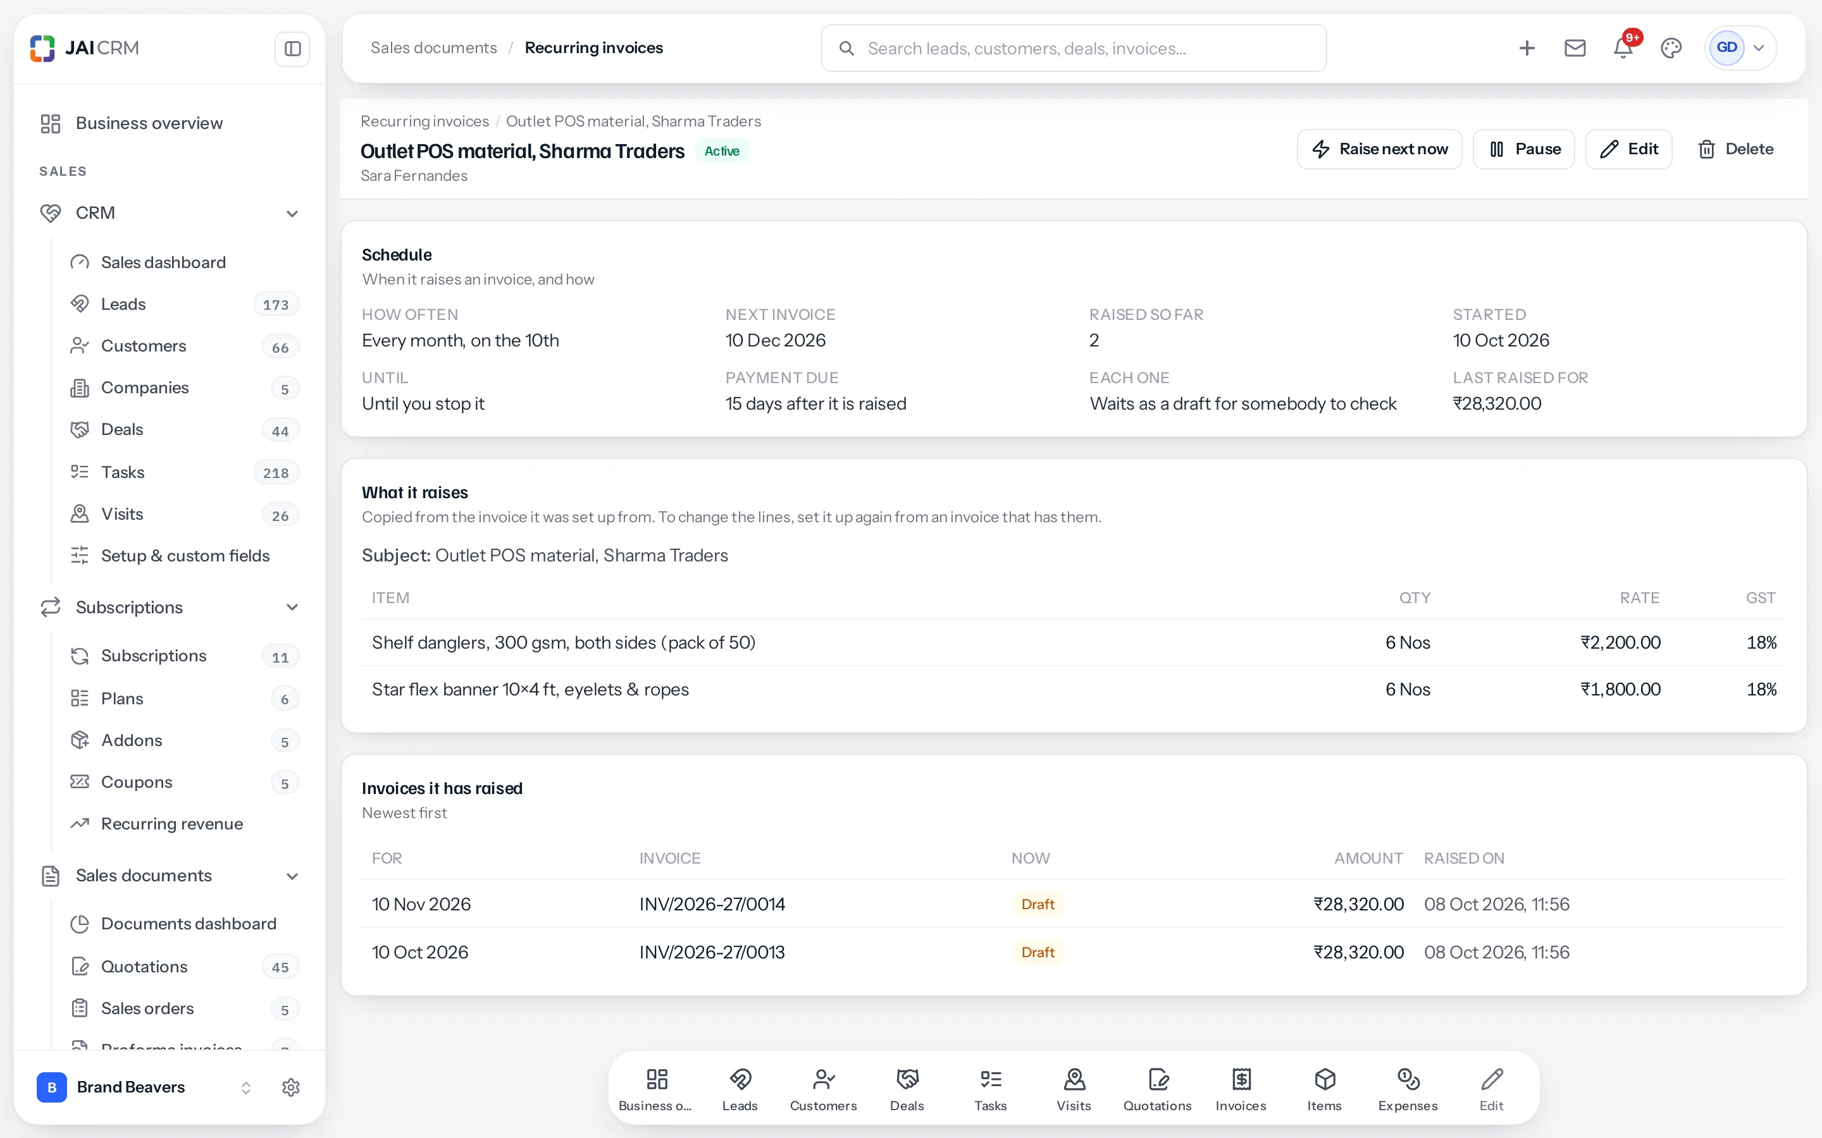
Task: Open the mail inbox icon
Action: point(1575,48)
